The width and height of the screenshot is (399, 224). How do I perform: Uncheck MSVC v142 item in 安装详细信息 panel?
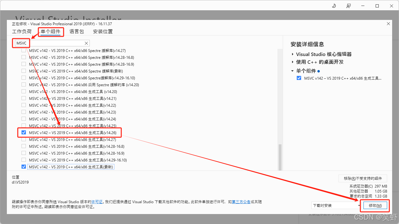pos(299,78)
